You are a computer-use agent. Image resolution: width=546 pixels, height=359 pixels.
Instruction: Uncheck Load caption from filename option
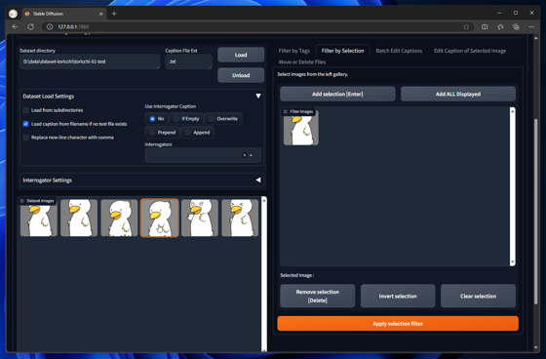(25, 124)
